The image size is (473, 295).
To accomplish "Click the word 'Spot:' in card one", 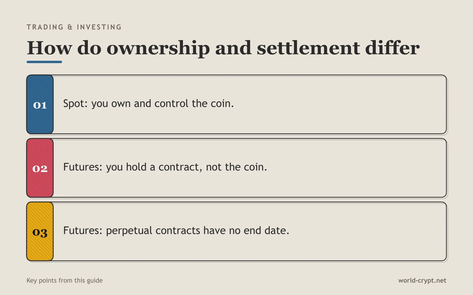I will [x=75, y=104].
